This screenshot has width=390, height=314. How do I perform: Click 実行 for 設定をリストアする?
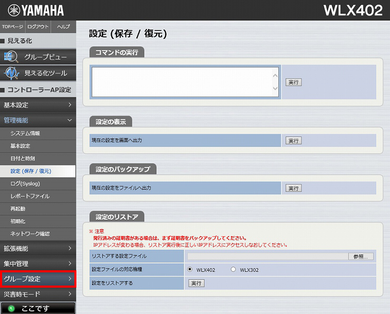coord(197,283)
